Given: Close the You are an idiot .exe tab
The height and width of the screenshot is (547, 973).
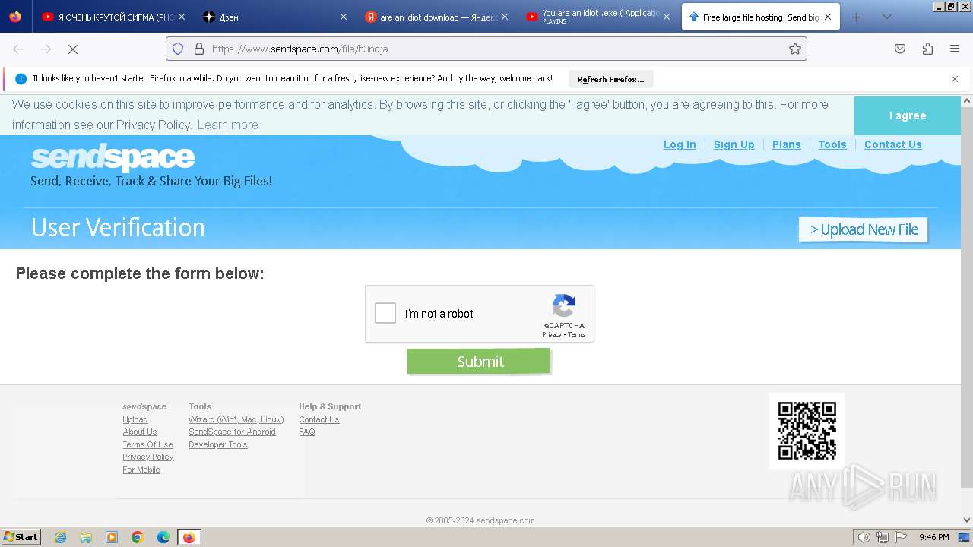Looking at the screenshot, I should (666, 17).
